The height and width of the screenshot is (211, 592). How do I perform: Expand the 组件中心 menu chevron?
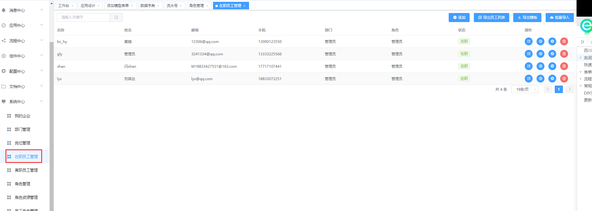pos(42,56)
